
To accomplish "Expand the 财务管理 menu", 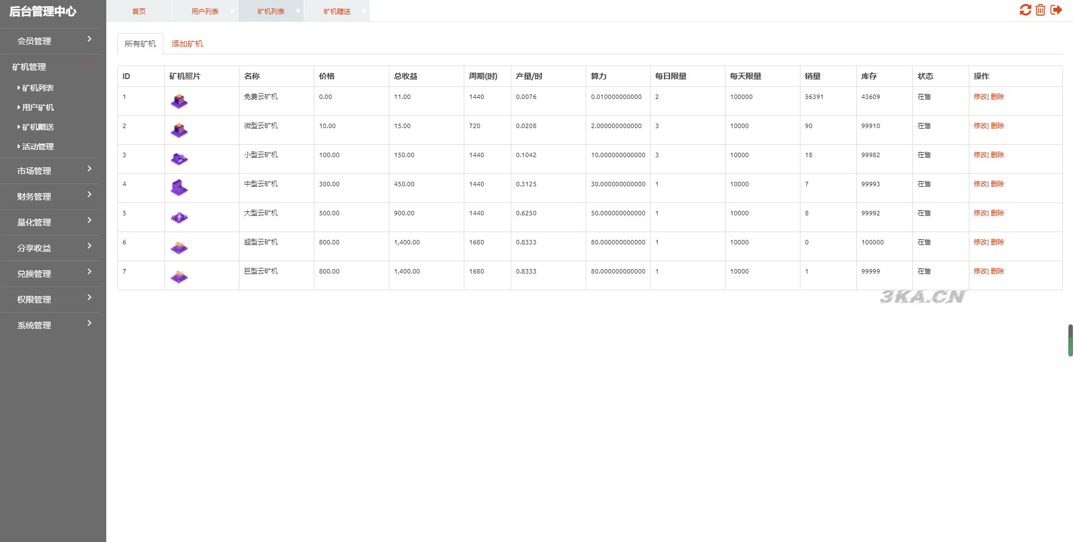I will click(50, 196).
